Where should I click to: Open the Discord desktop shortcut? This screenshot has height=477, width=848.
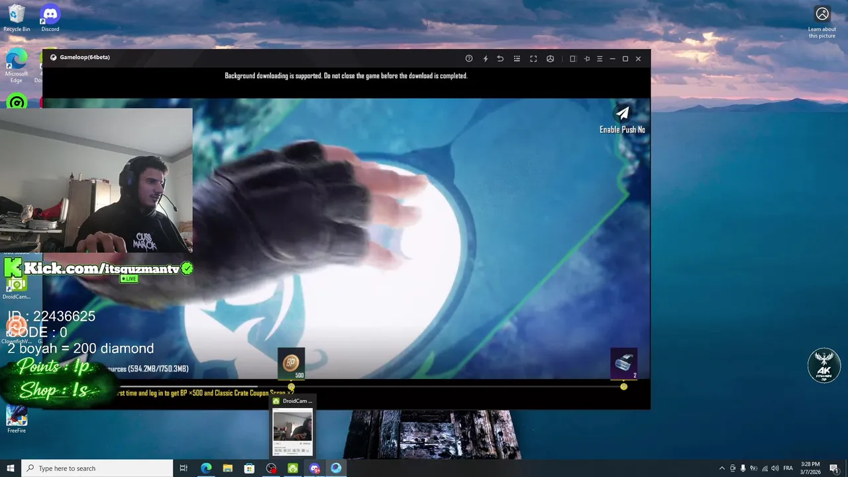pyautogui.click(x=50, y=18)
